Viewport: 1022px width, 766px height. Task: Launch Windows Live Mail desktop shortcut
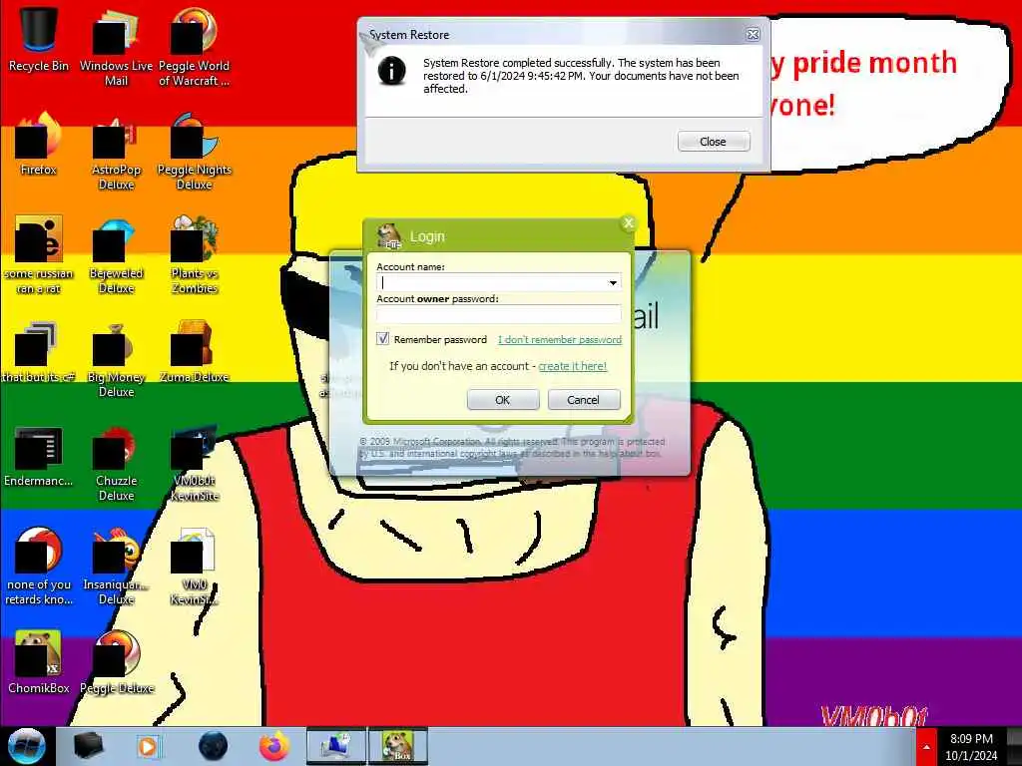point(116,46)
